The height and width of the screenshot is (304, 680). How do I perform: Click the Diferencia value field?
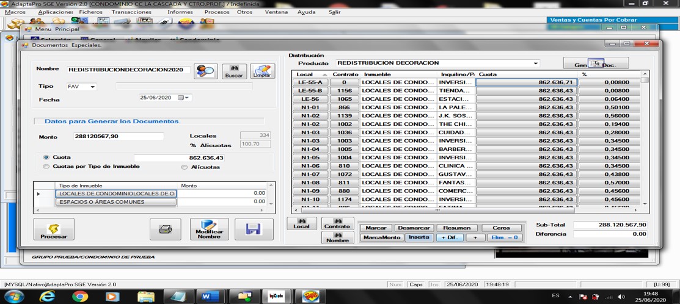coord(610,234)
